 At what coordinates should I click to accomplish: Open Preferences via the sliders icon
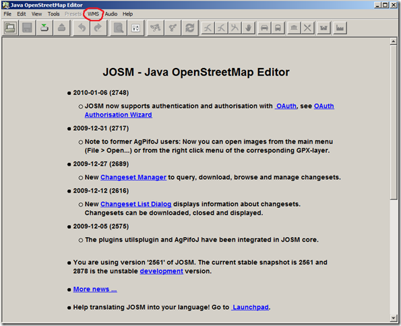(135, 28)
